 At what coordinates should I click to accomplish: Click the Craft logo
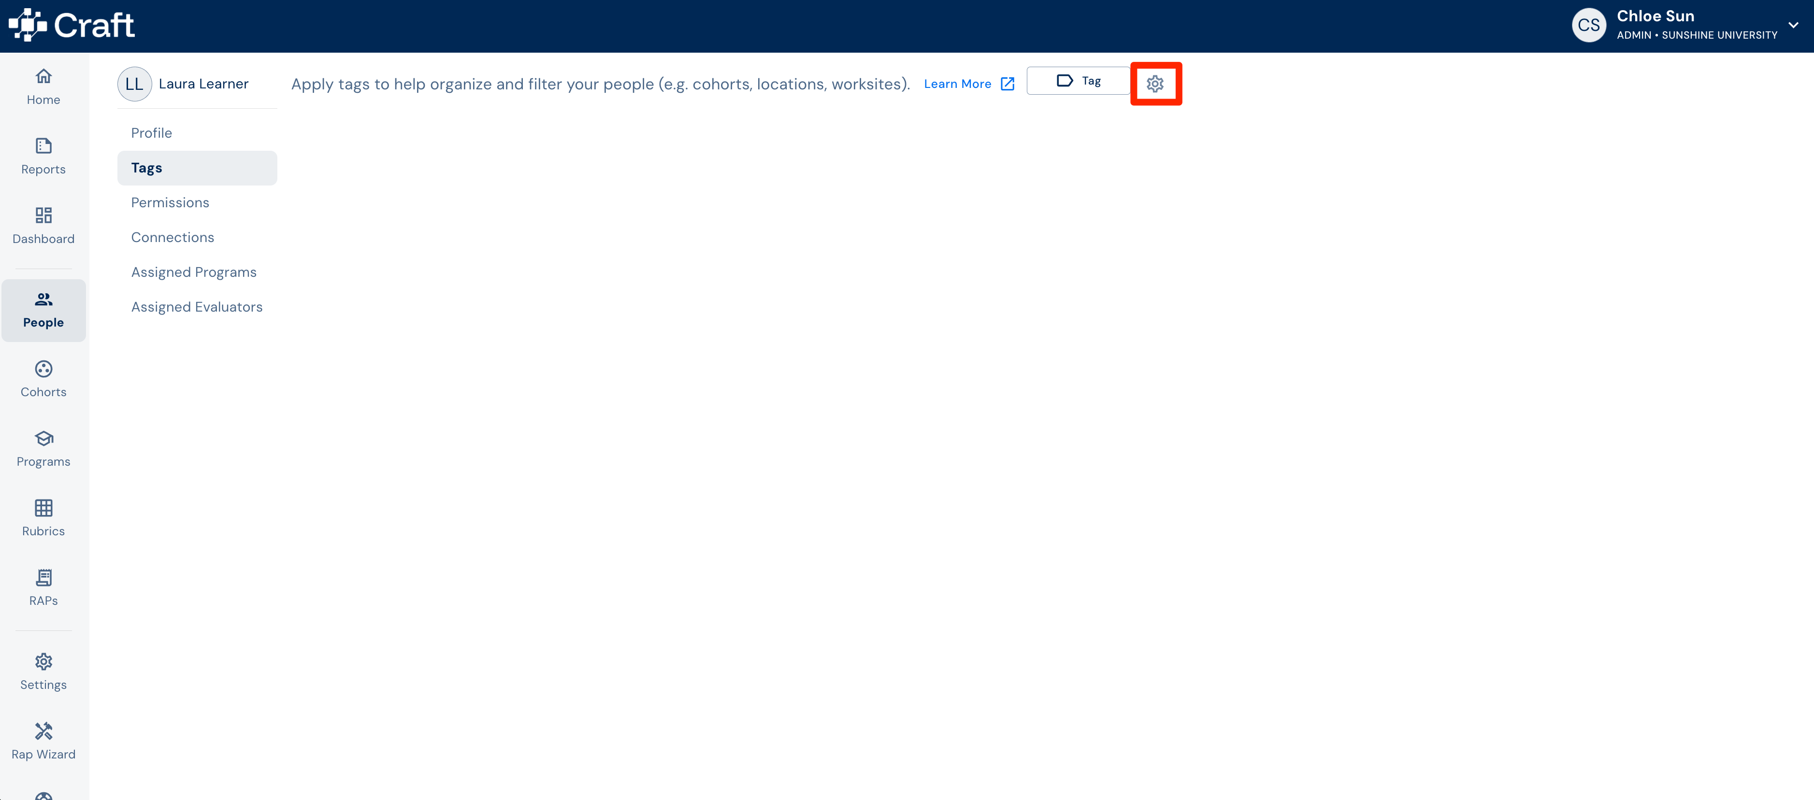pos(71,25)
